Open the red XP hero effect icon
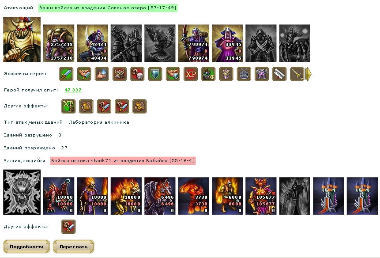This screenshot has width=380, height=258. (x=191, y=74)
